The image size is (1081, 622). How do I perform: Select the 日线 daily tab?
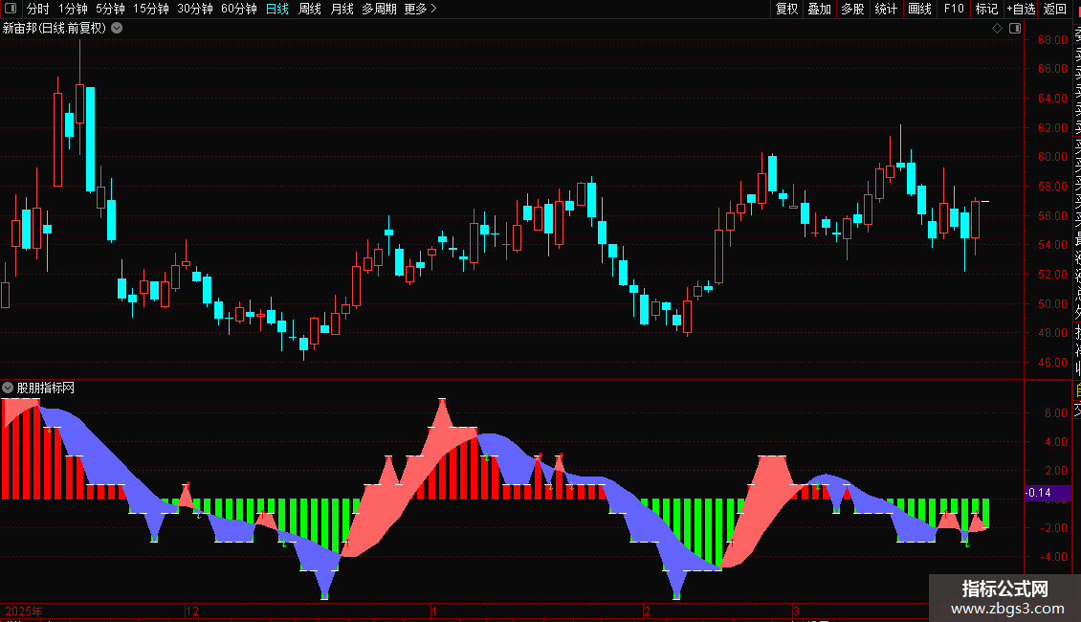click(277, 9)
